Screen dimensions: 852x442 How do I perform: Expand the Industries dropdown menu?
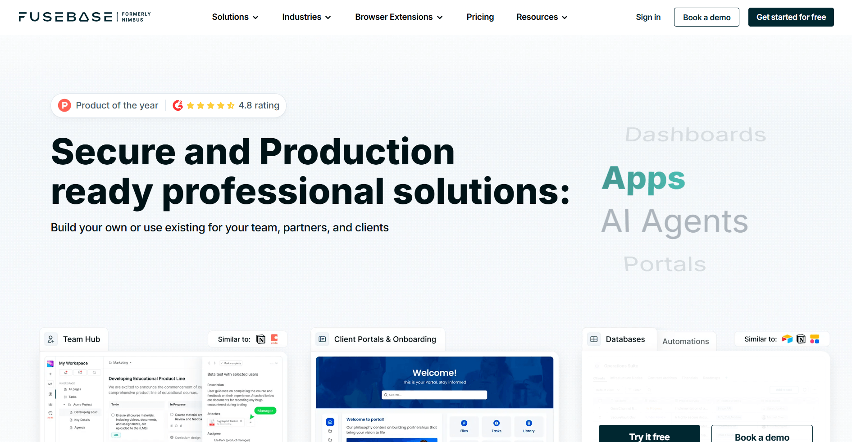tap(306, 17)
